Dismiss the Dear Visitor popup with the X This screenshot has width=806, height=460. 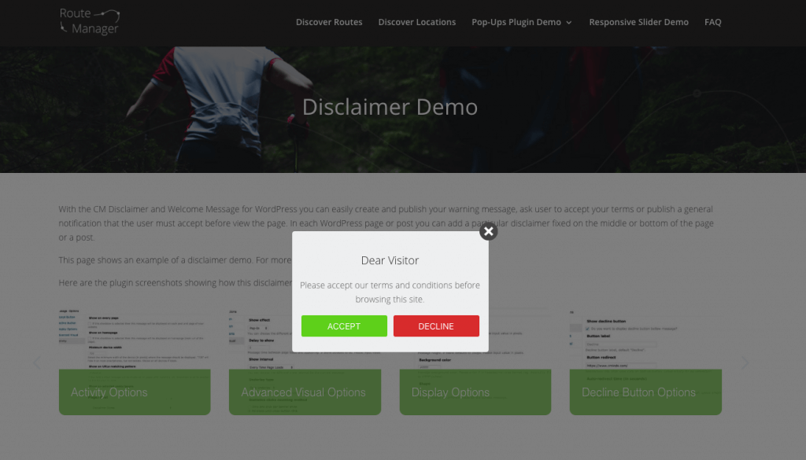tap(488, 231)
